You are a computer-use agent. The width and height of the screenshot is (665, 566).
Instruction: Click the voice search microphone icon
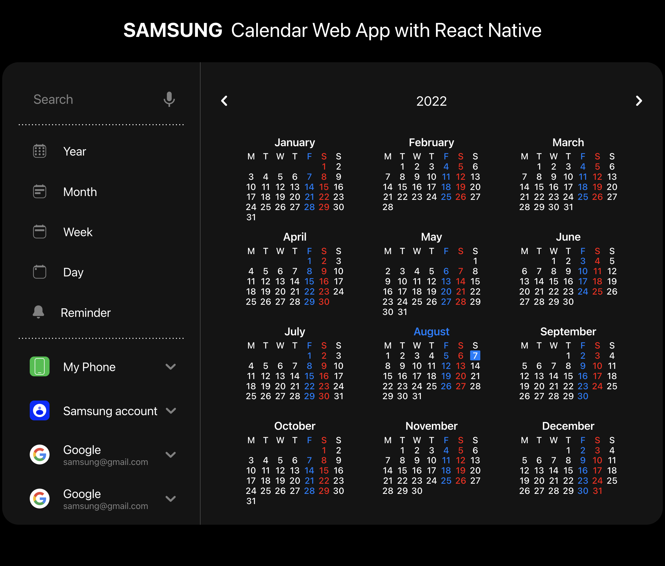169,99
